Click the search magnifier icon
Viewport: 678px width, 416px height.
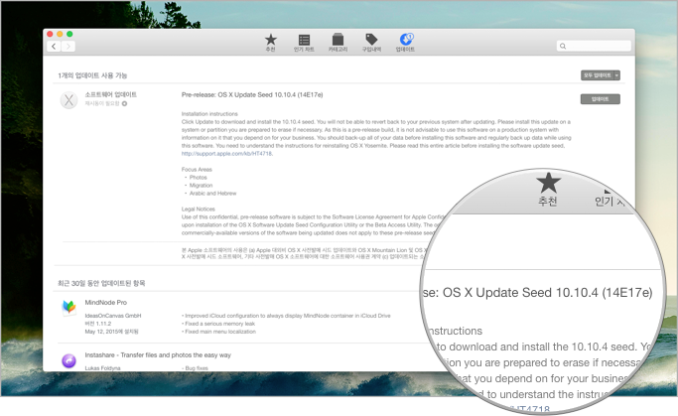click(x=563, y=46)
